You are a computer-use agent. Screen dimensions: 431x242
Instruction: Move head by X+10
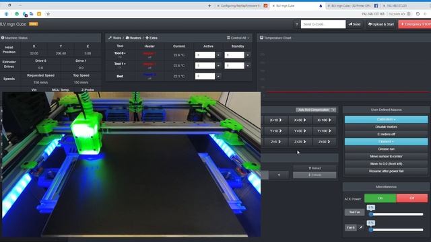(x=275, y=120)
